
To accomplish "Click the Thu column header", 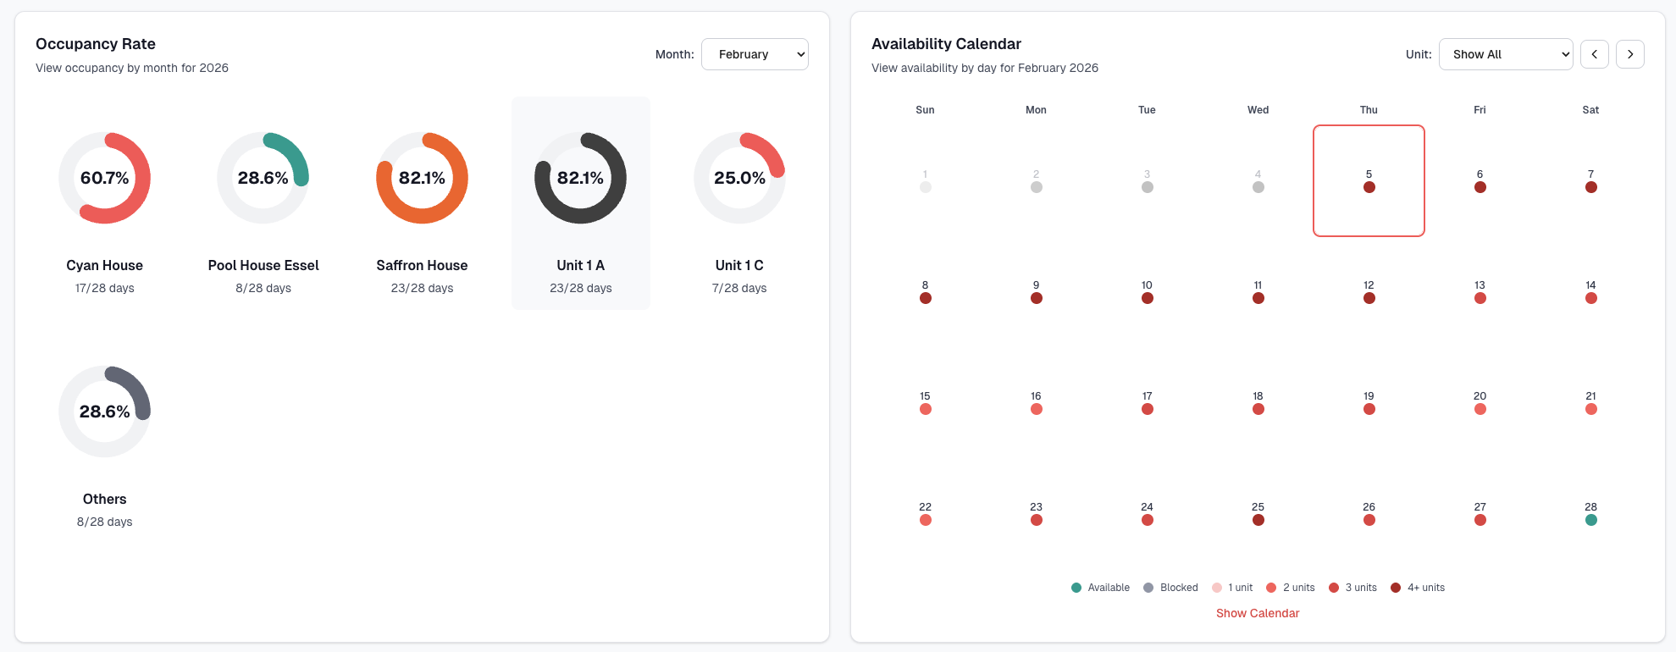I will (x=1369, y=110).
